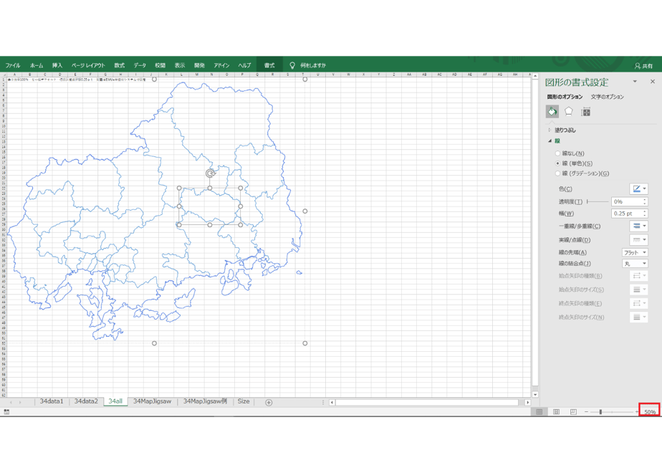Click the rotation handle of selected shape
The height and width of the screenshot is (473, 662).
pos(210,173)
